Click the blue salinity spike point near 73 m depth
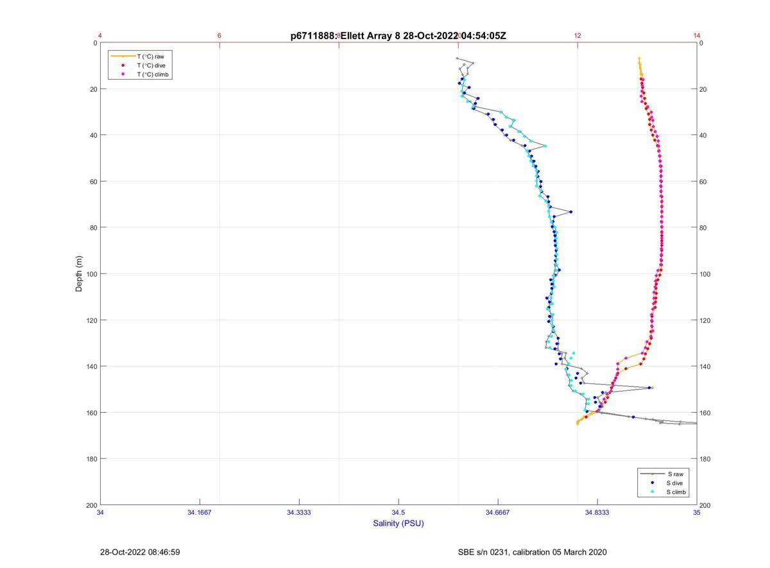 point(570,211)
